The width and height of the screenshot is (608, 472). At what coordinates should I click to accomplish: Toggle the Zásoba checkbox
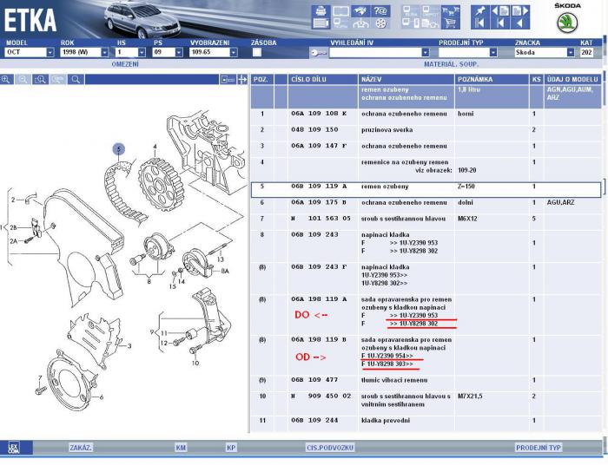256,52
